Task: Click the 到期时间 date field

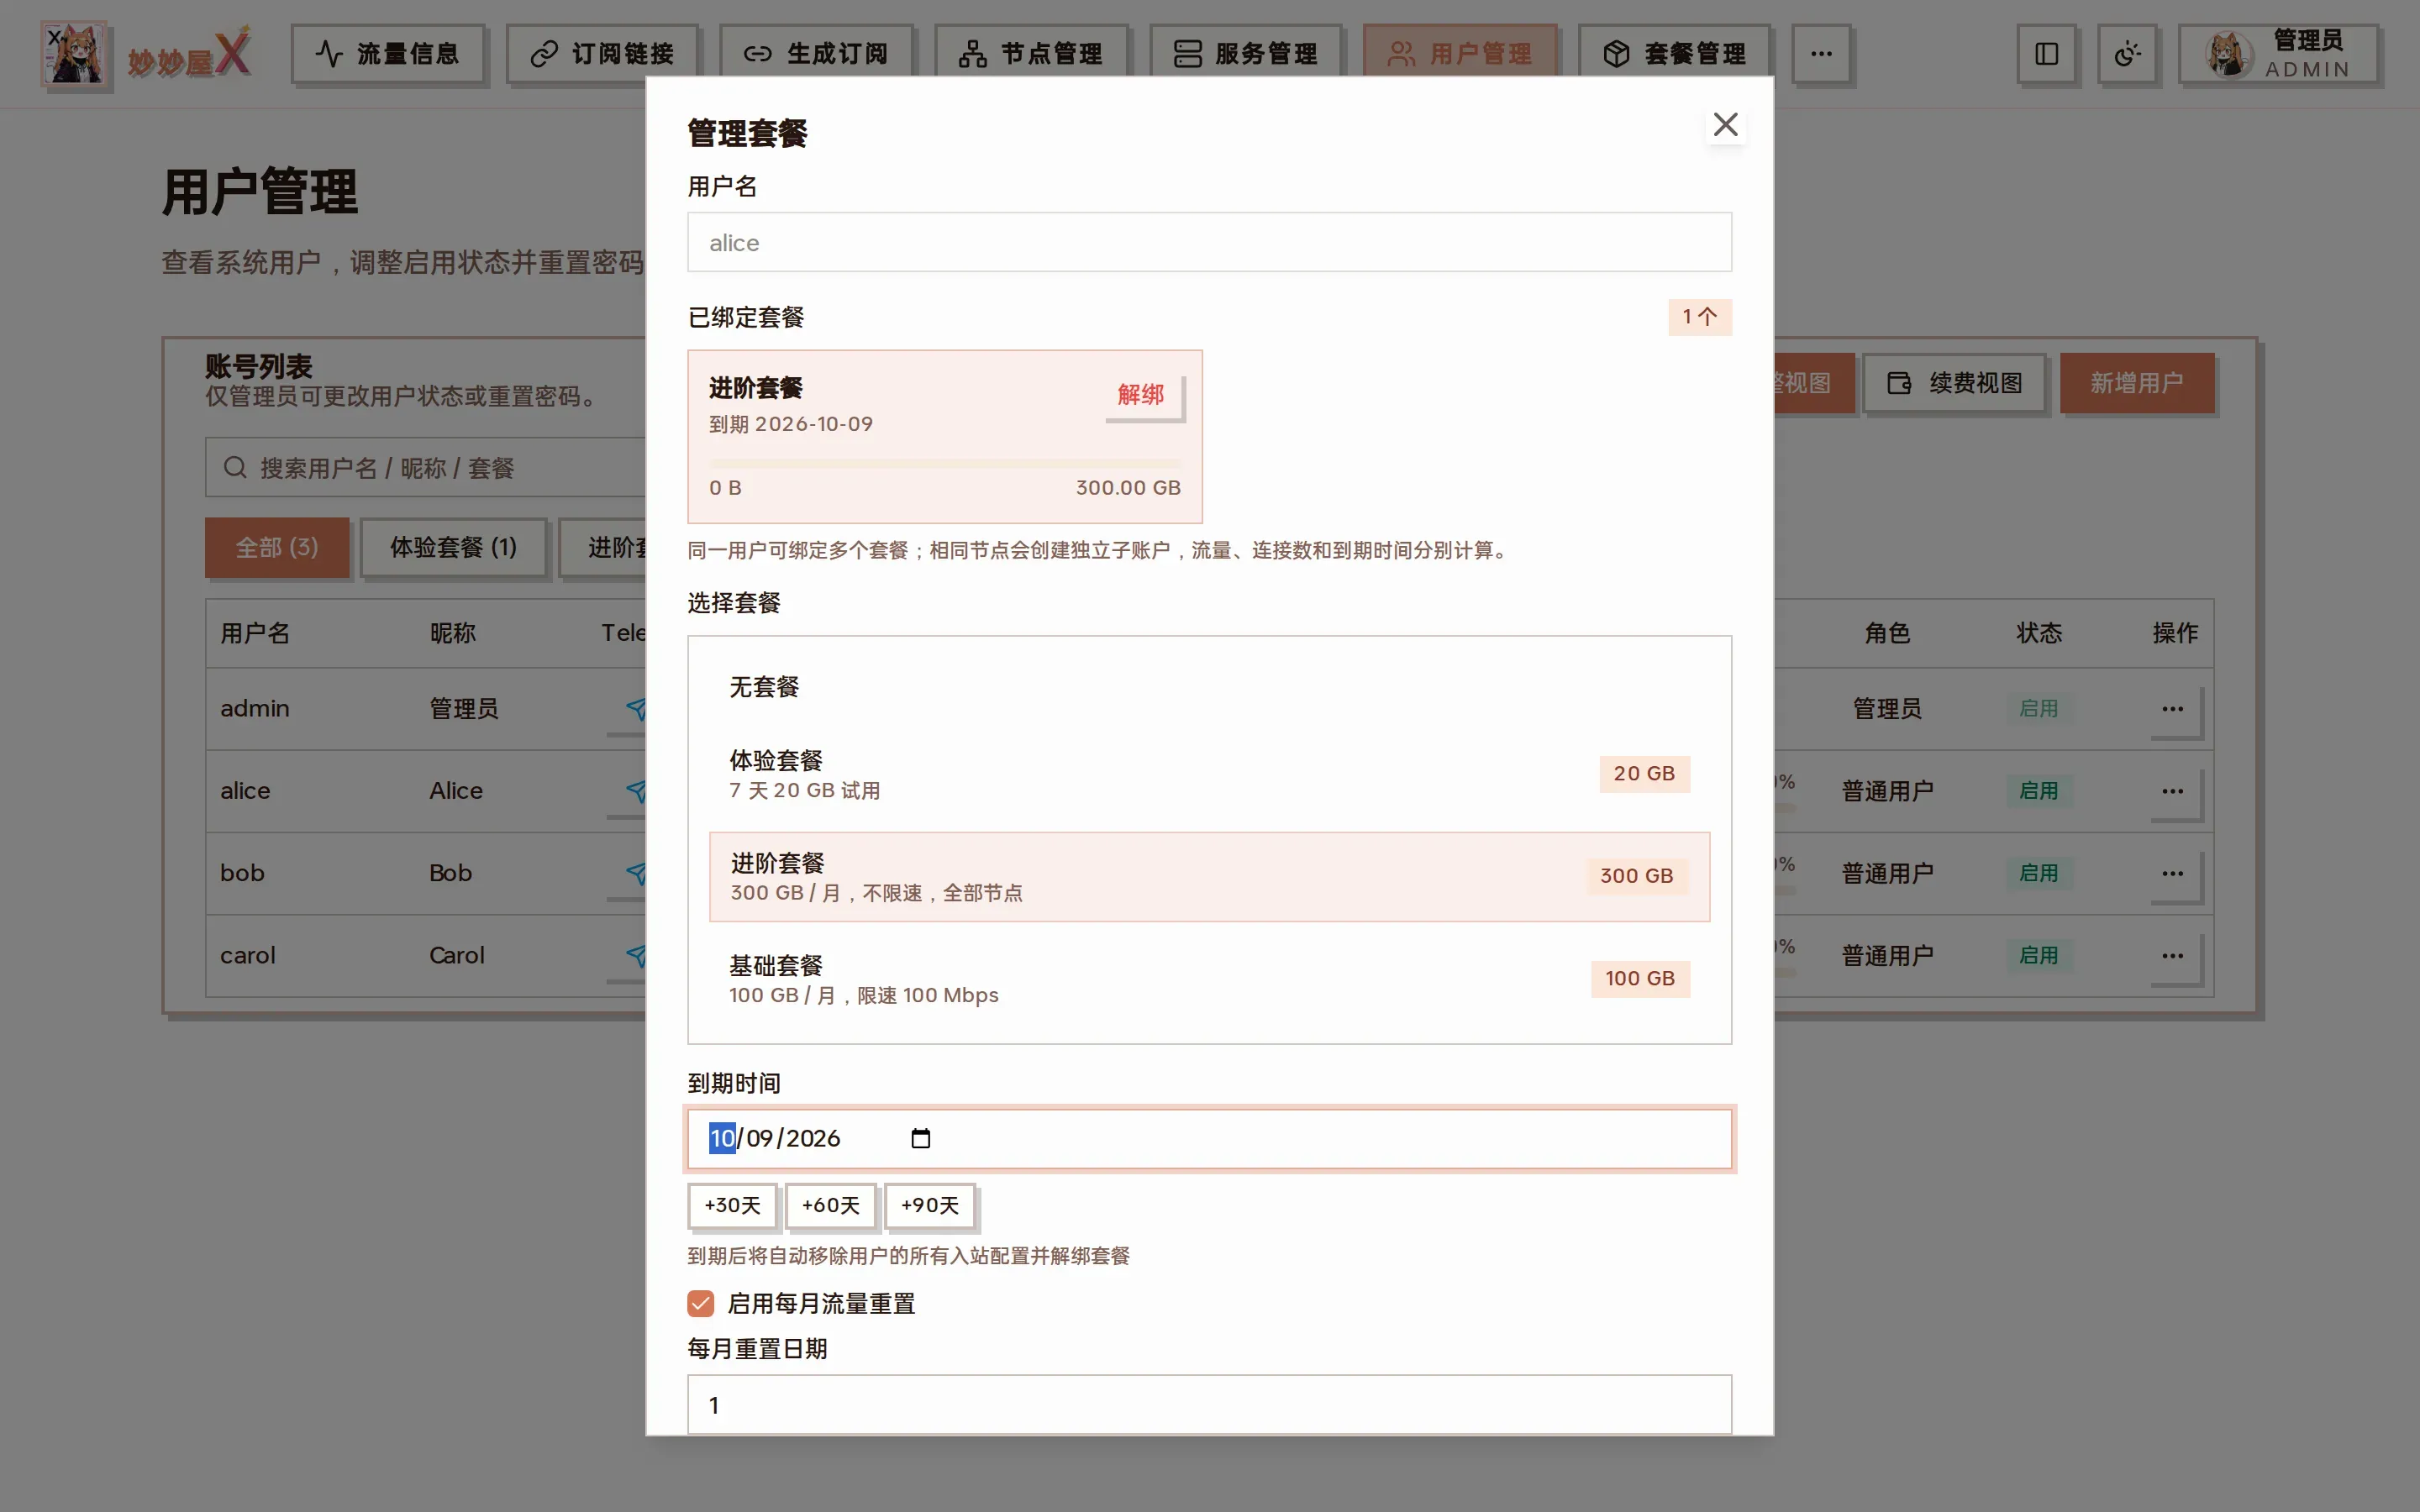Action: pyautogui.click(x=1209, y=1139)
